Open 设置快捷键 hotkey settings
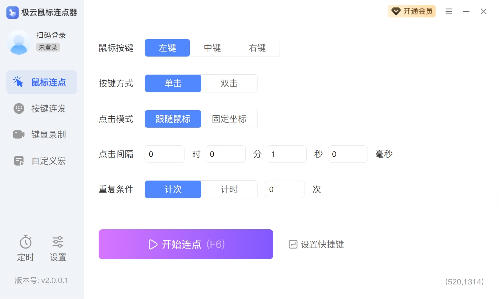The height and width of the screenshot is (299, 499). 316,245
